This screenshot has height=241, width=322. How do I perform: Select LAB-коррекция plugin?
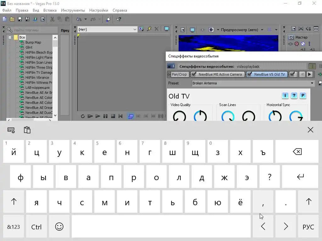(37, 88)
